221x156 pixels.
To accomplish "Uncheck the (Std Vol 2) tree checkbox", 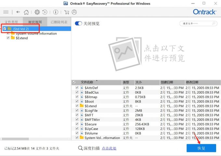I will (5, 29).
